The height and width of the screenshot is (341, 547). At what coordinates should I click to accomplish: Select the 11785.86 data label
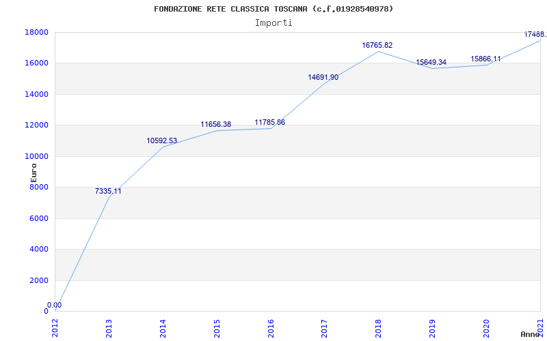pos(269,123)
